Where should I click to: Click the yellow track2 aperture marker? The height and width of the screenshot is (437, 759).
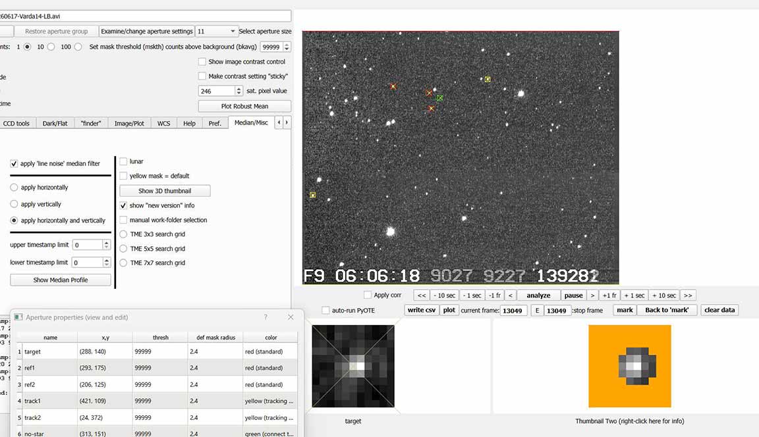[313, 195]
